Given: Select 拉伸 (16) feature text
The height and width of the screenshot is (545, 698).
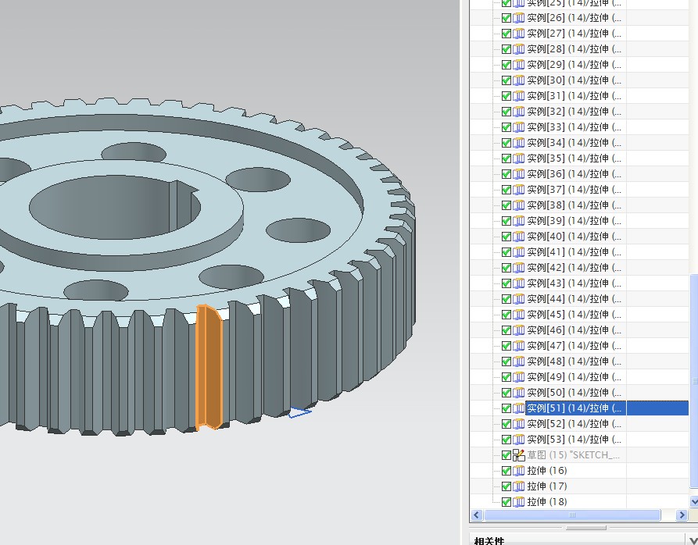Looking at the screenshot, I should (547, 470).
